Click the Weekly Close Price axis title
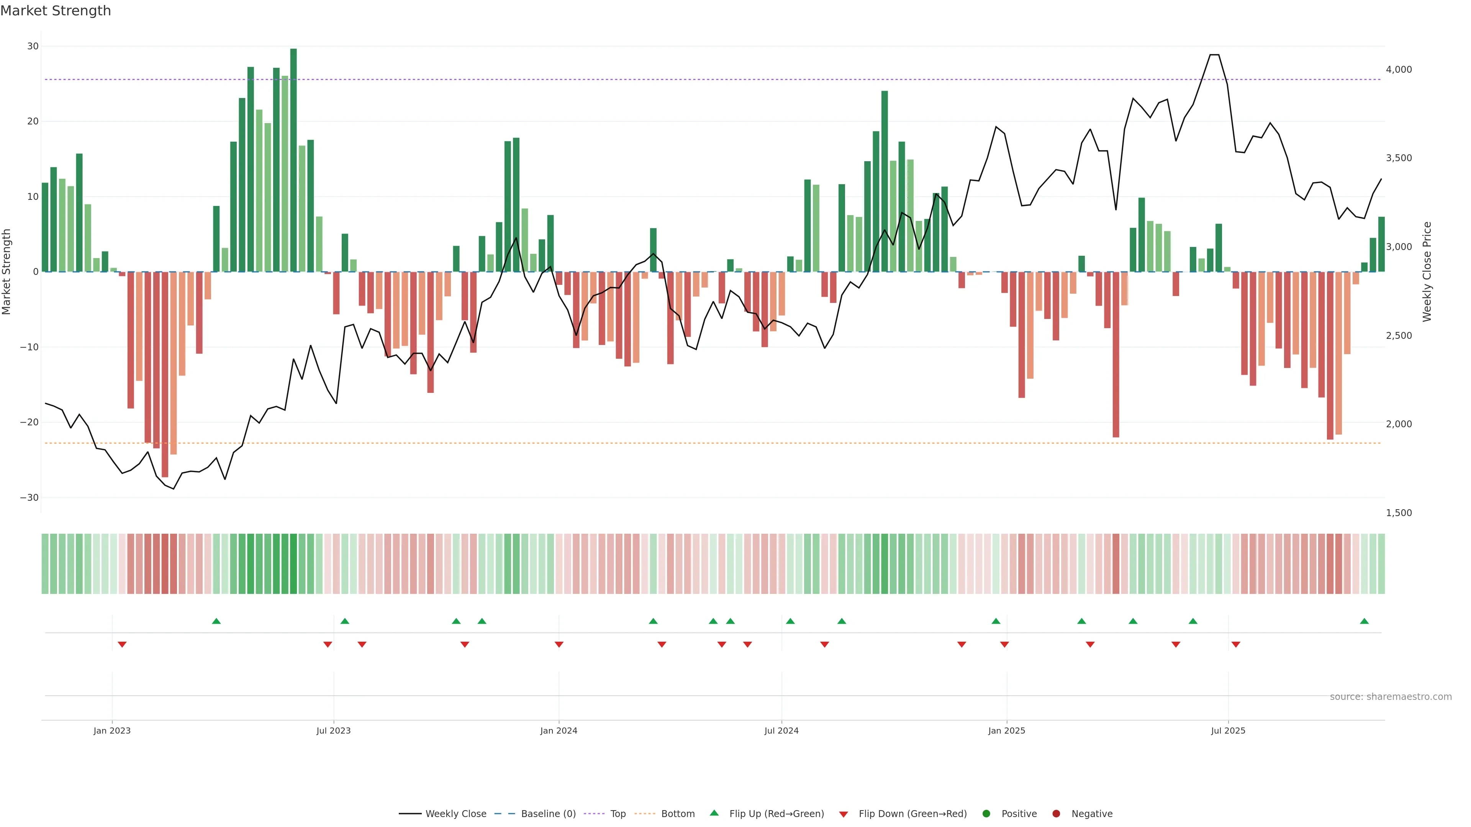This screenshot has width=1471, height=827. (x=1427, y=272)
